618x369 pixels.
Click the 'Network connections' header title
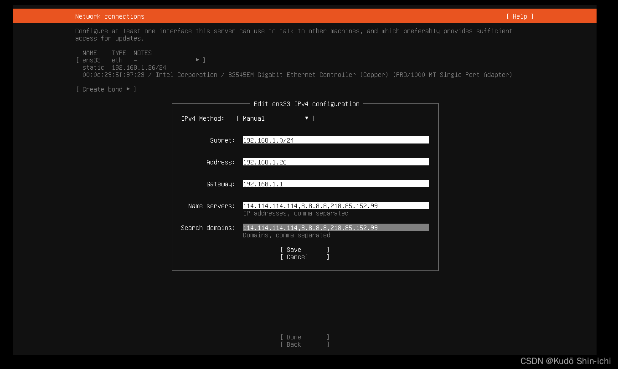click(110, 16)
